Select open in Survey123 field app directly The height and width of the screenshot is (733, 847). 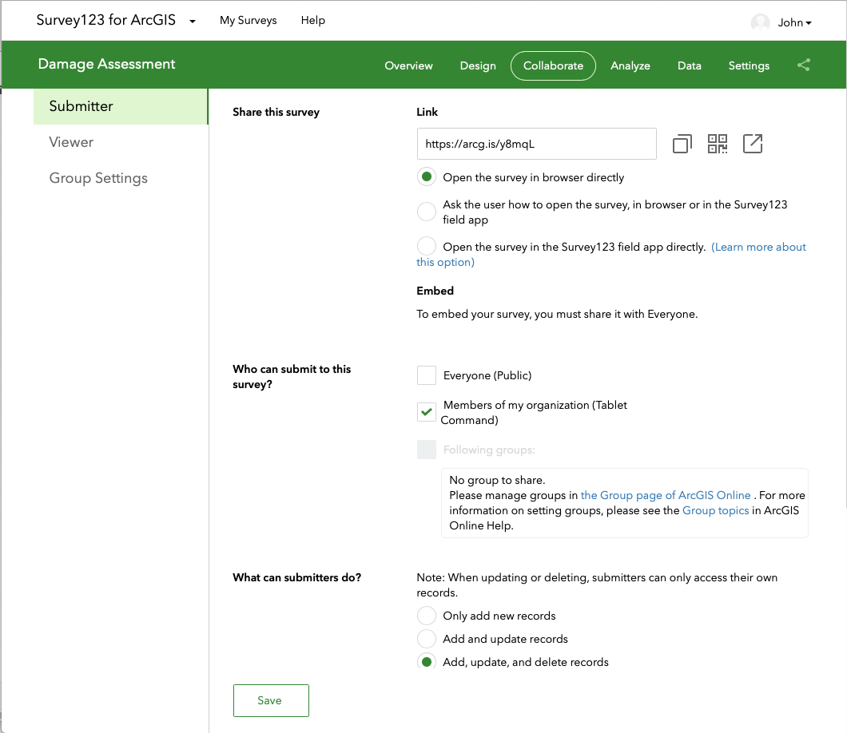427,247
